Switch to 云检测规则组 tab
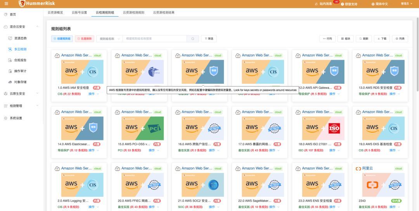 coord(105,12)
